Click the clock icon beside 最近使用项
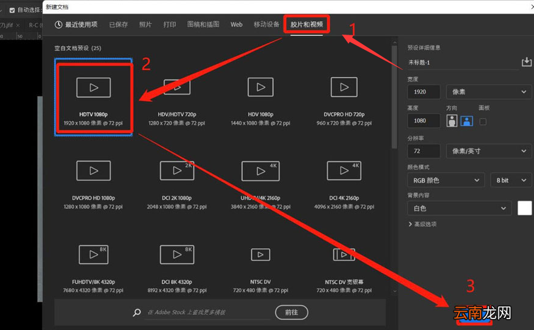The image size is (534, 330). point(59,24)
